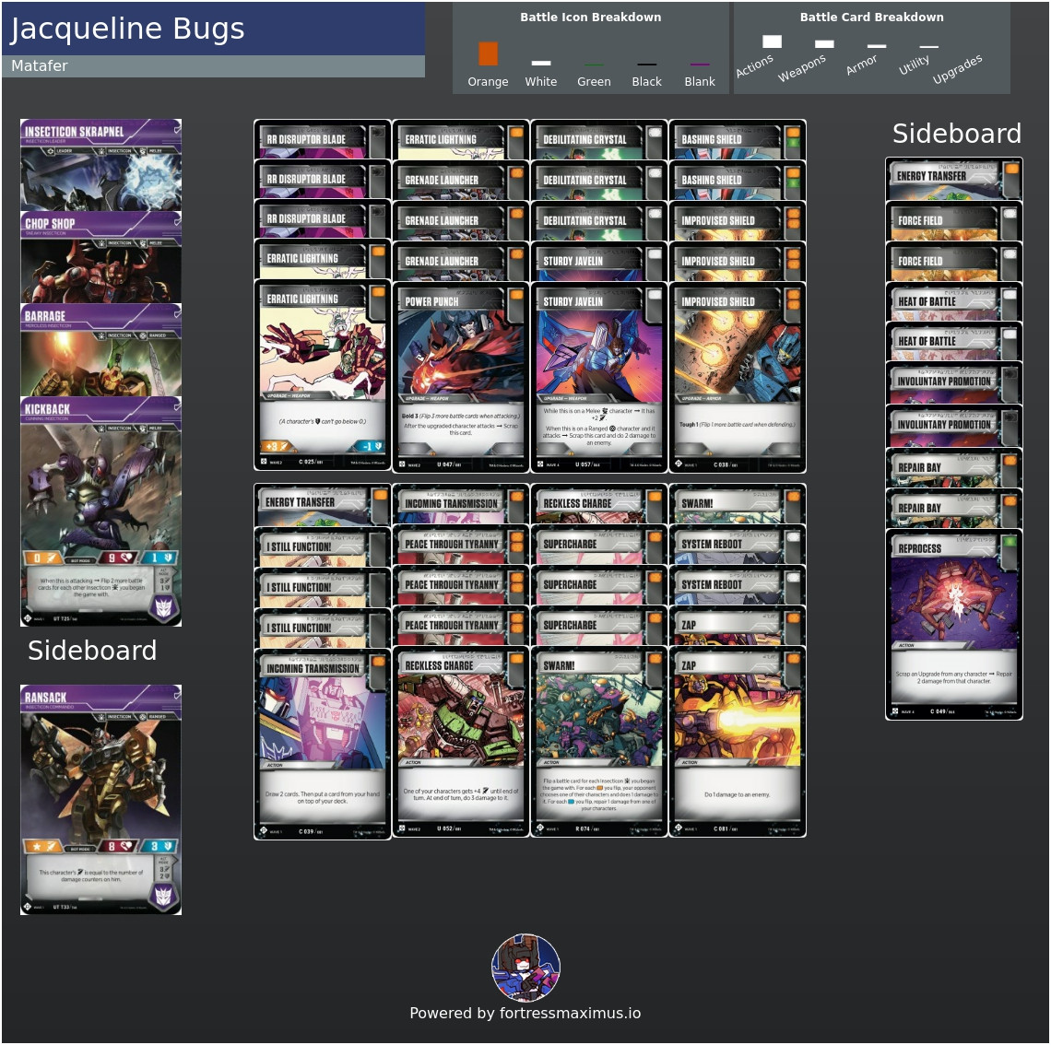
Task: Click the -1 defense modifier on Erratic Lightning
Action: click(x=369, y=446)
